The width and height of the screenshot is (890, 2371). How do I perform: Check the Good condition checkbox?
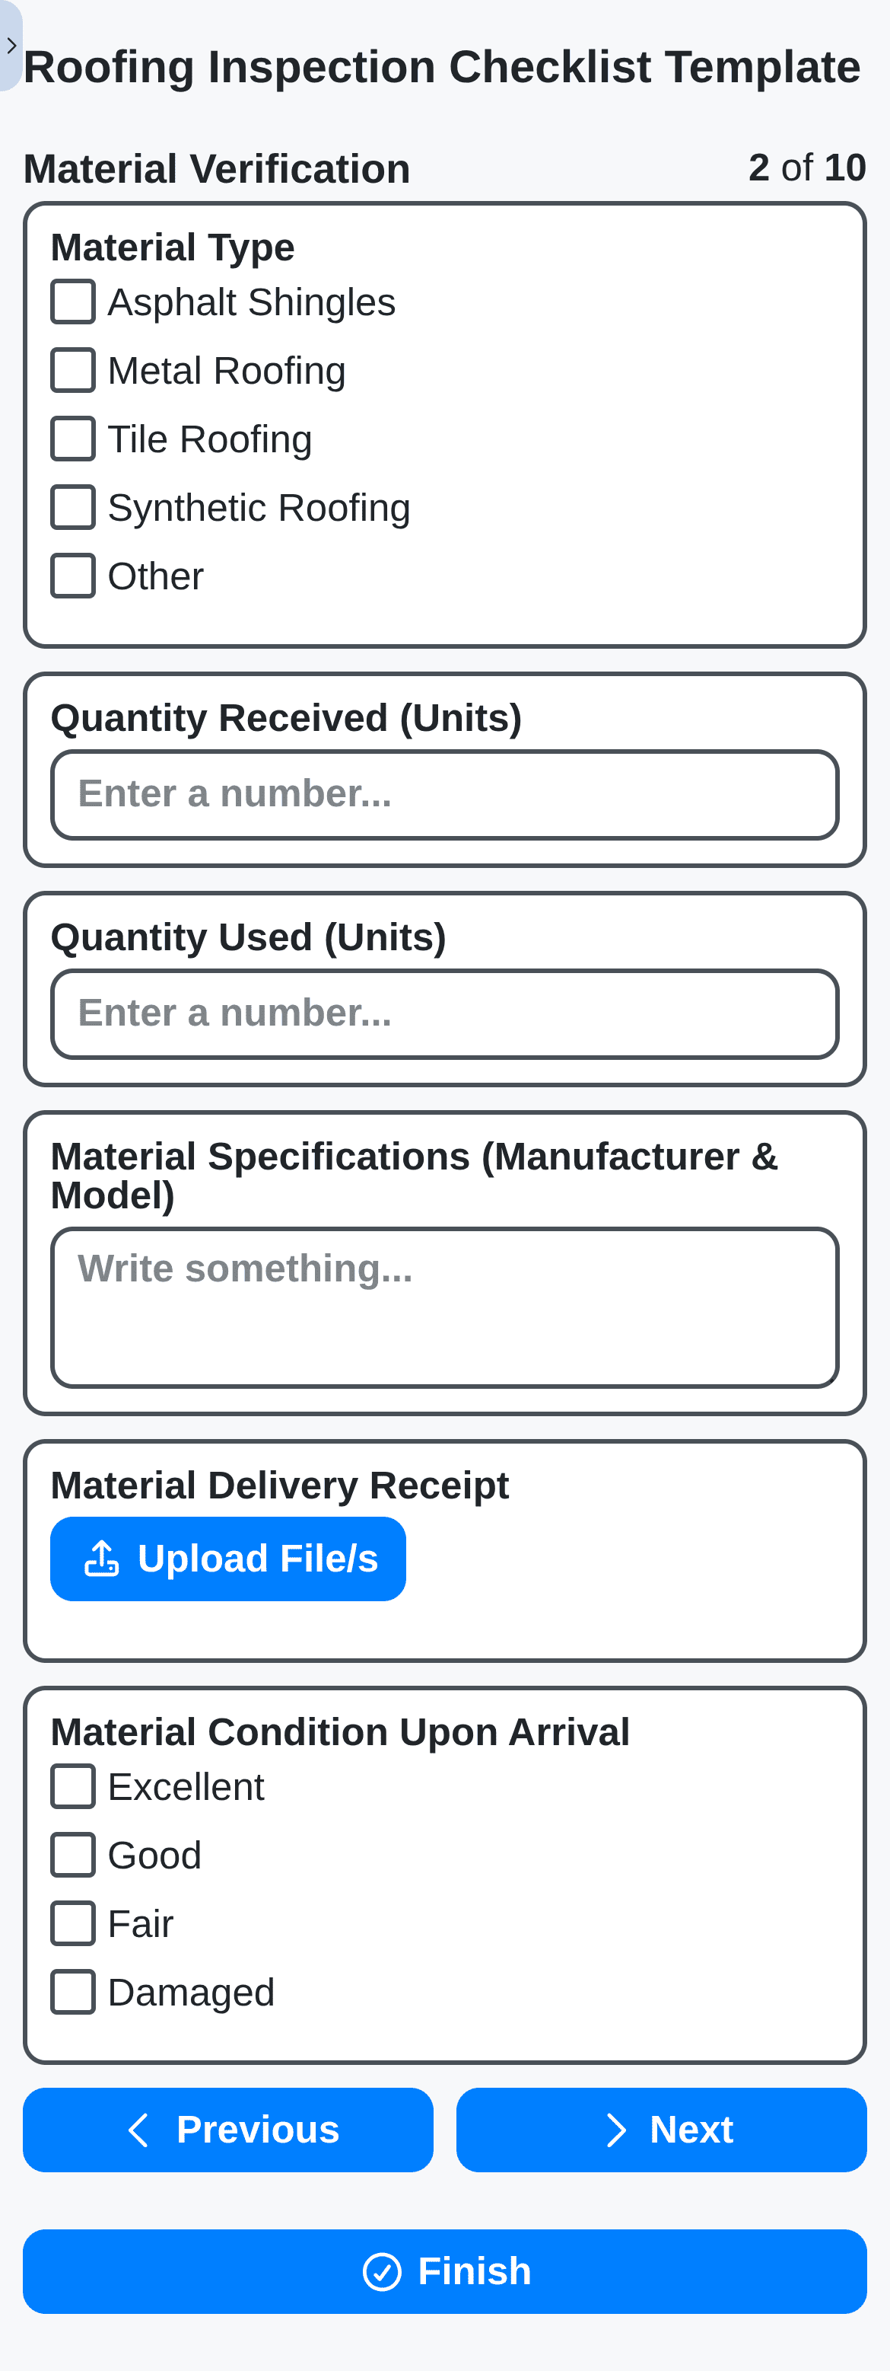point(74,1856)
